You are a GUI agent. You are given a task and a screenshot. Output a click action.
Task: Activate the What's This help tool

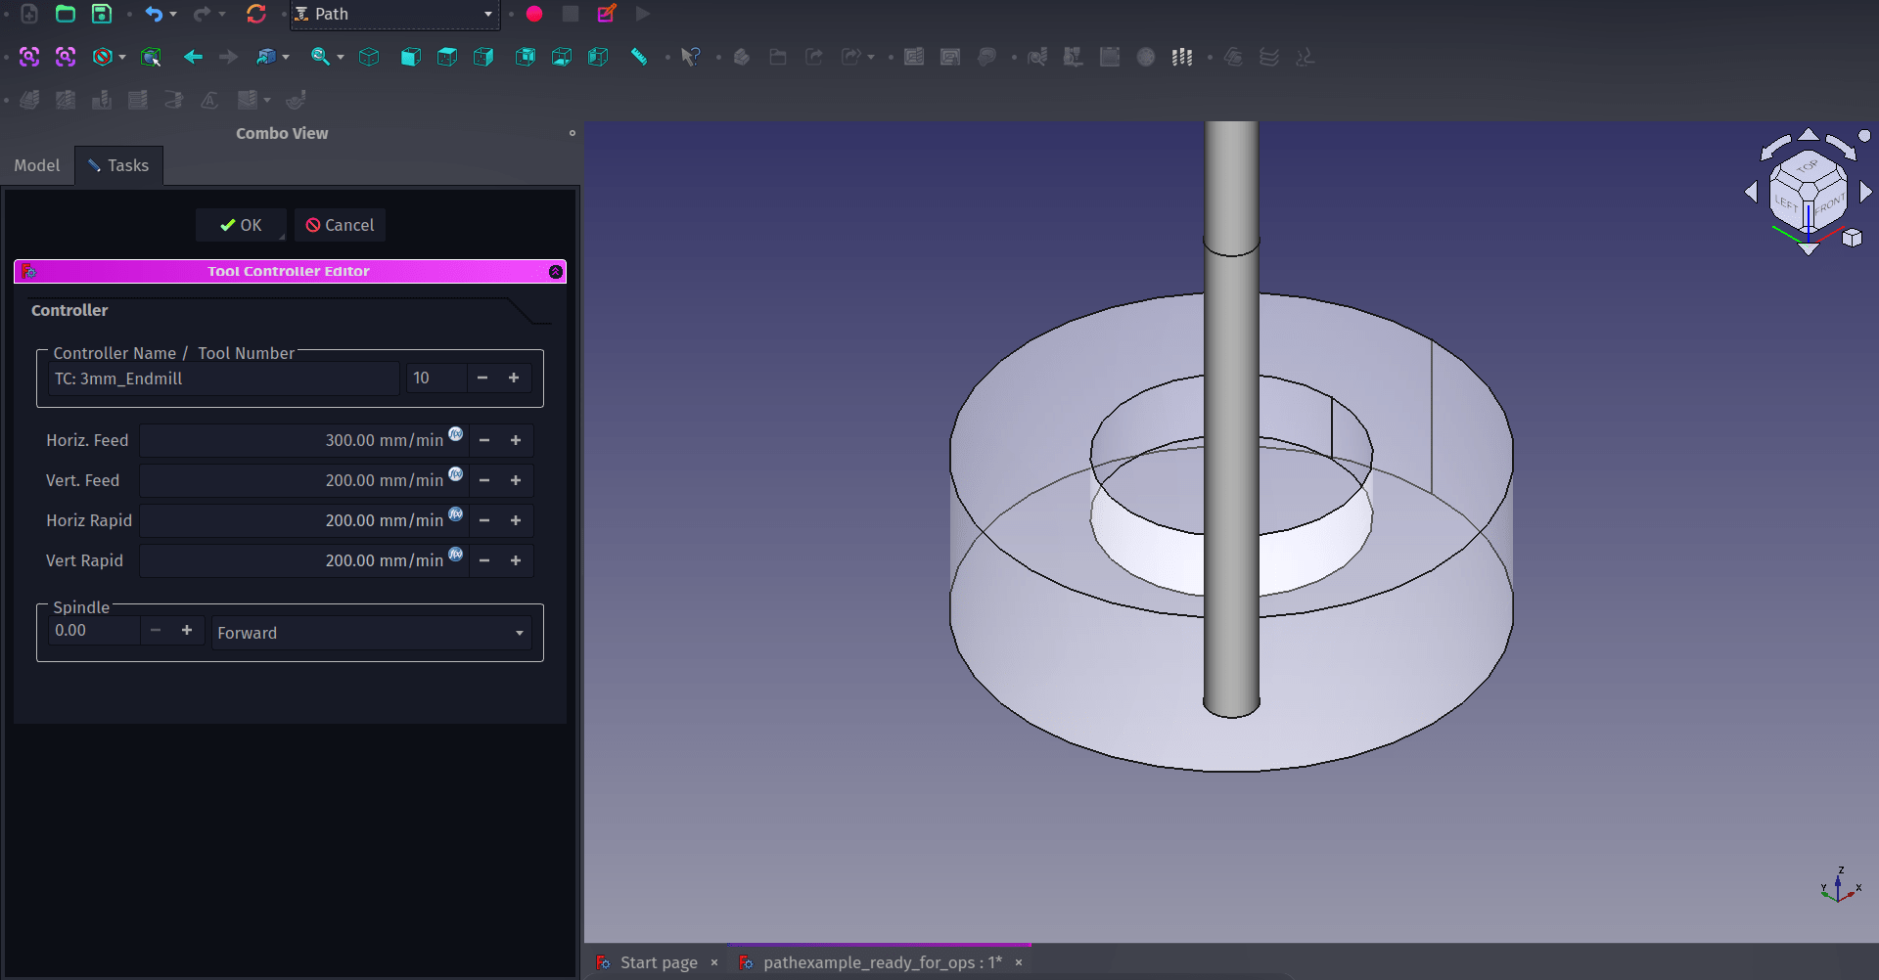(x=691, y=57)
